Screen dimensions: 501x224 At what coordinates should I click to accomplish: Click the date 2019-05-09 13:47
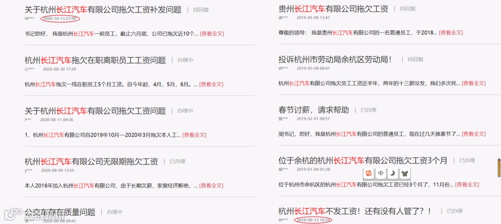(313, 18)
